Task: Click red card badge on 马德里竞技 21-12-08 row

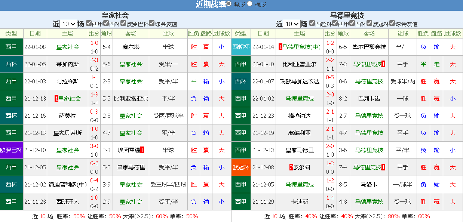Action: (x=383, y=167)
